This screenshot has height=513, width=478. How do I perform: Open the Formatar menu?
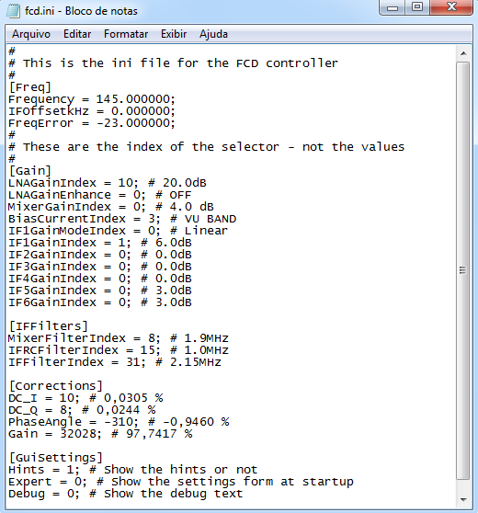(x=126, y=34)
